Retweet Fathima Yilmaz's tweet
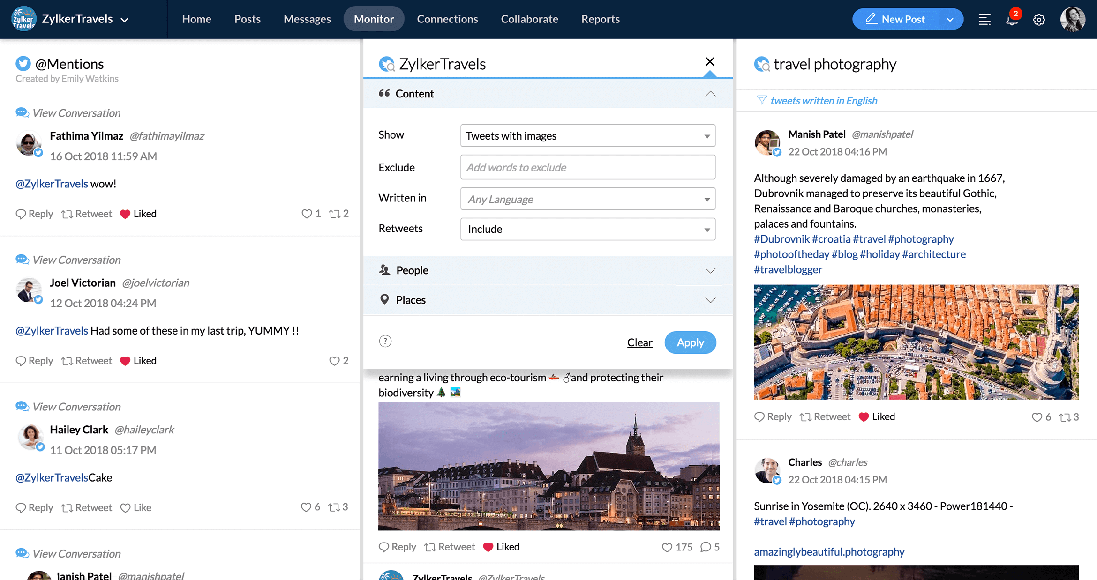 coord(87,214)
